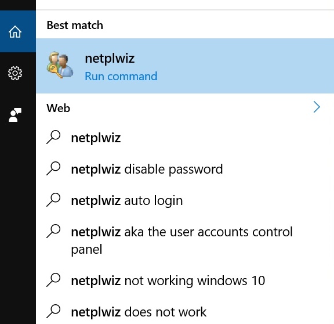Click magnifier icon beside first netplwiz suggestion

(53, 137)
